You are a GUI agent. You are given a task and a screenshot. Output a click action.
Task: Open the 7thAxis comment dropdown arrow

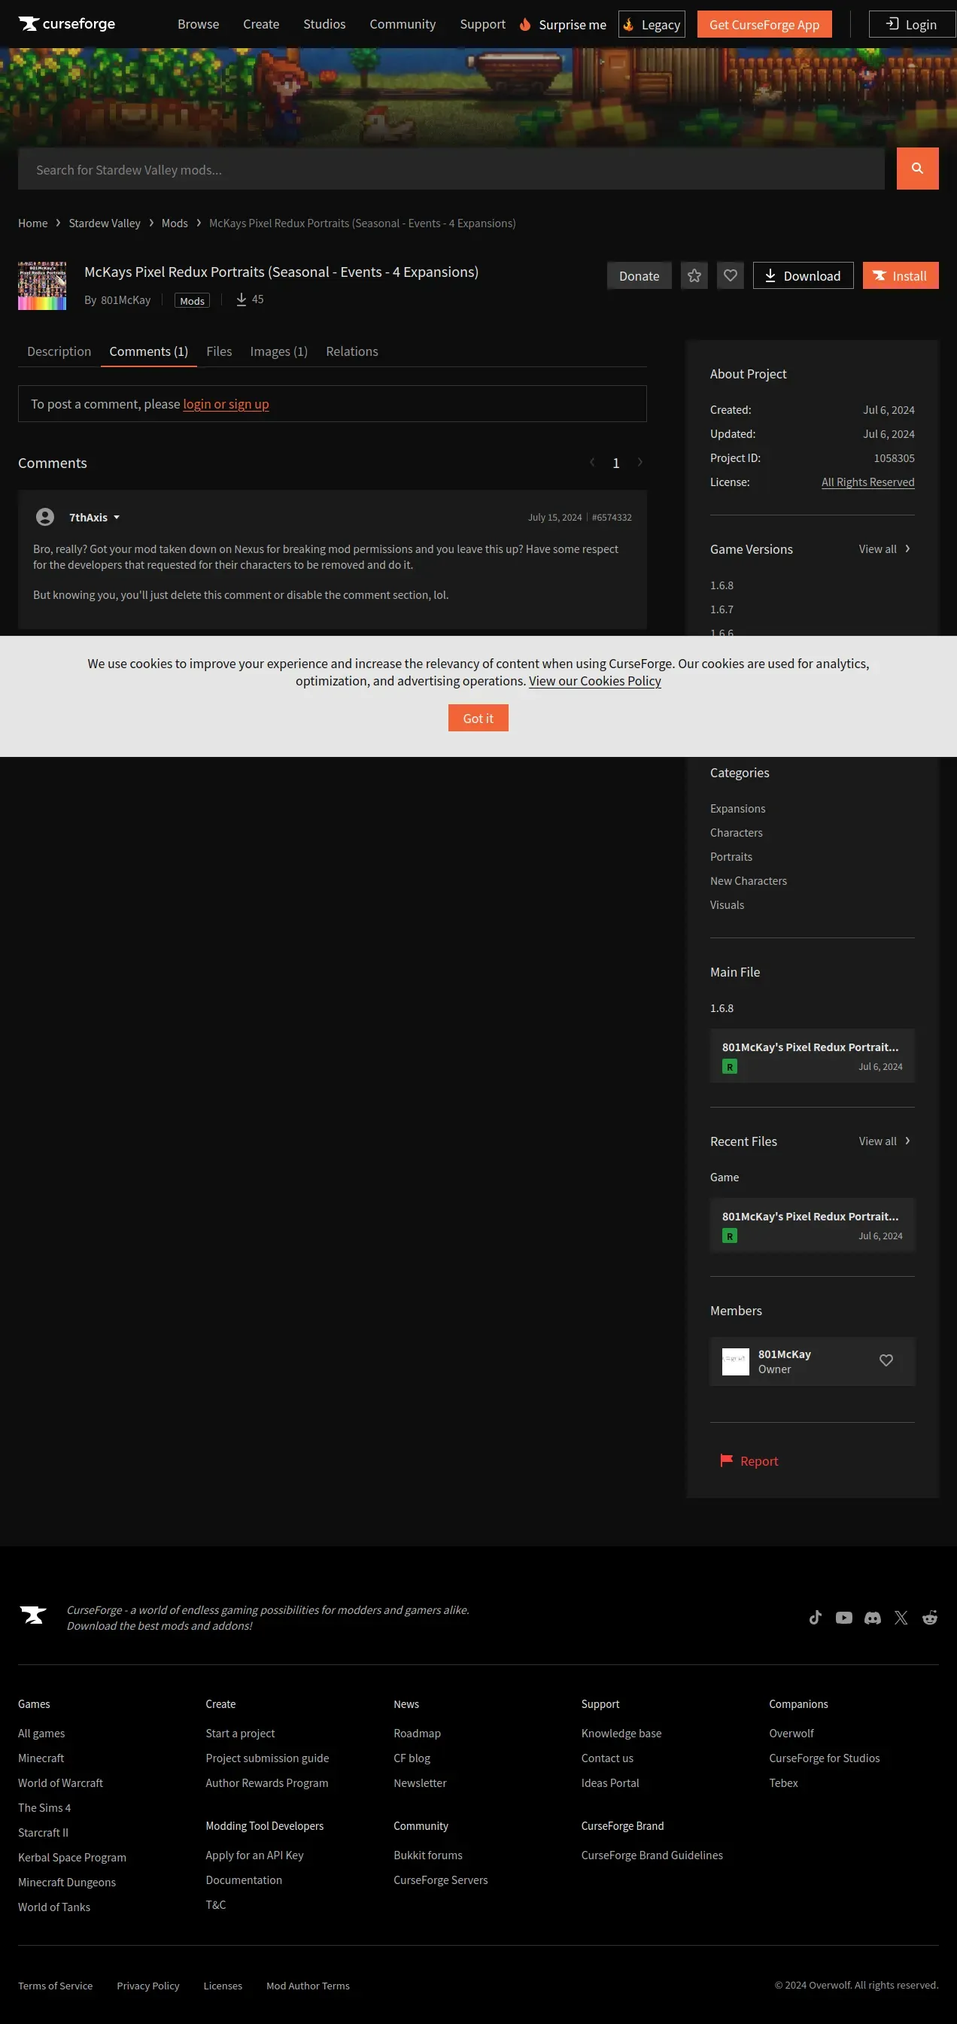point(117,518)
